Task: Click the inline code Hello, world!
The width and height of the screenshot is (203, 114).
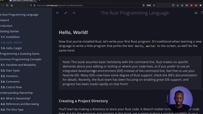Action: (x=145, y=46)
